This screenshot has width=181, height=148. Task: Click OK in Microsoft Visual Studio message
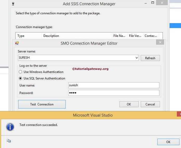[168, 142]
